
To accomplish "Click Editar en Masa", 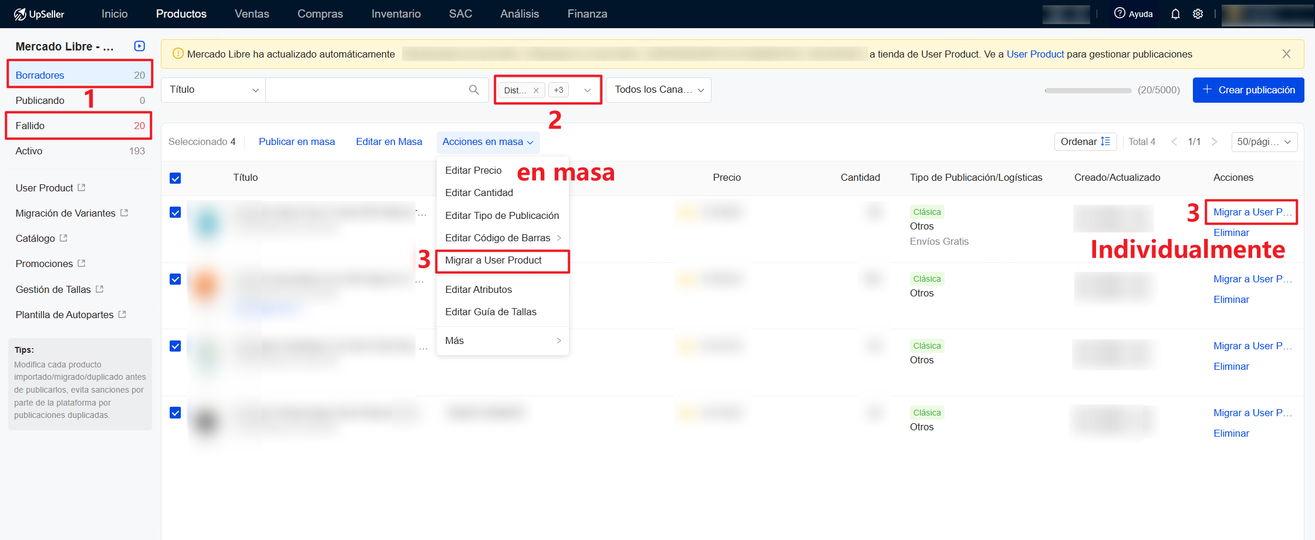I will click(x=389, y=141).
